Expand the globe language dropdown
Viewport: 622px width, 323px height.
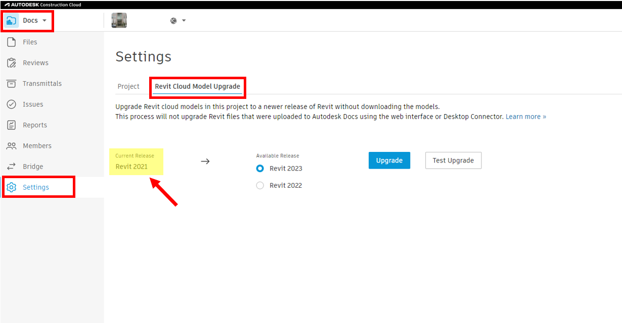coord(177,20)
